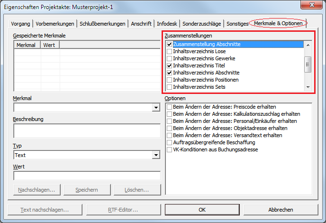The width and height of the screenshot is (326, 223).
Task: Tick Beim Ändern der Adresse: Preiscode erhalten
Action: pyautogui.click(x=169, y=107)
